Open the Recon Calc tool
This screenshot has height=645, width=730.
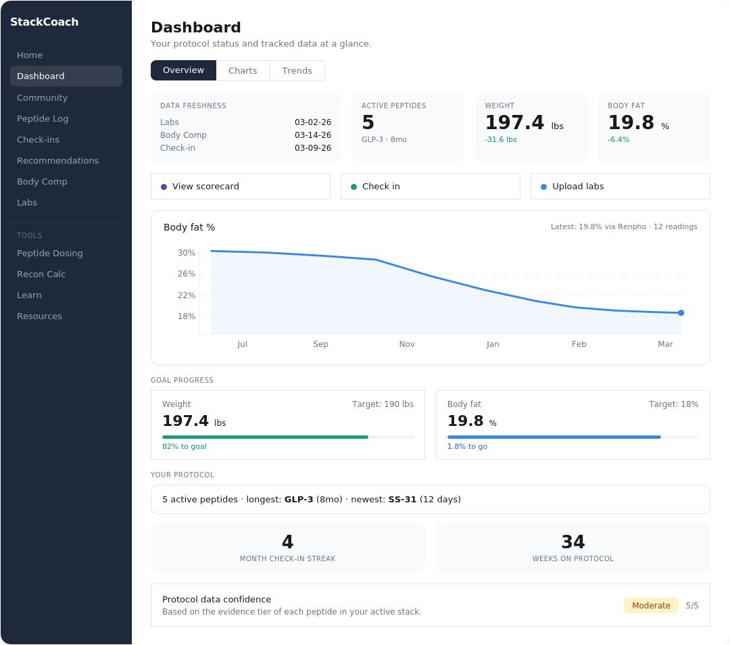41,274
